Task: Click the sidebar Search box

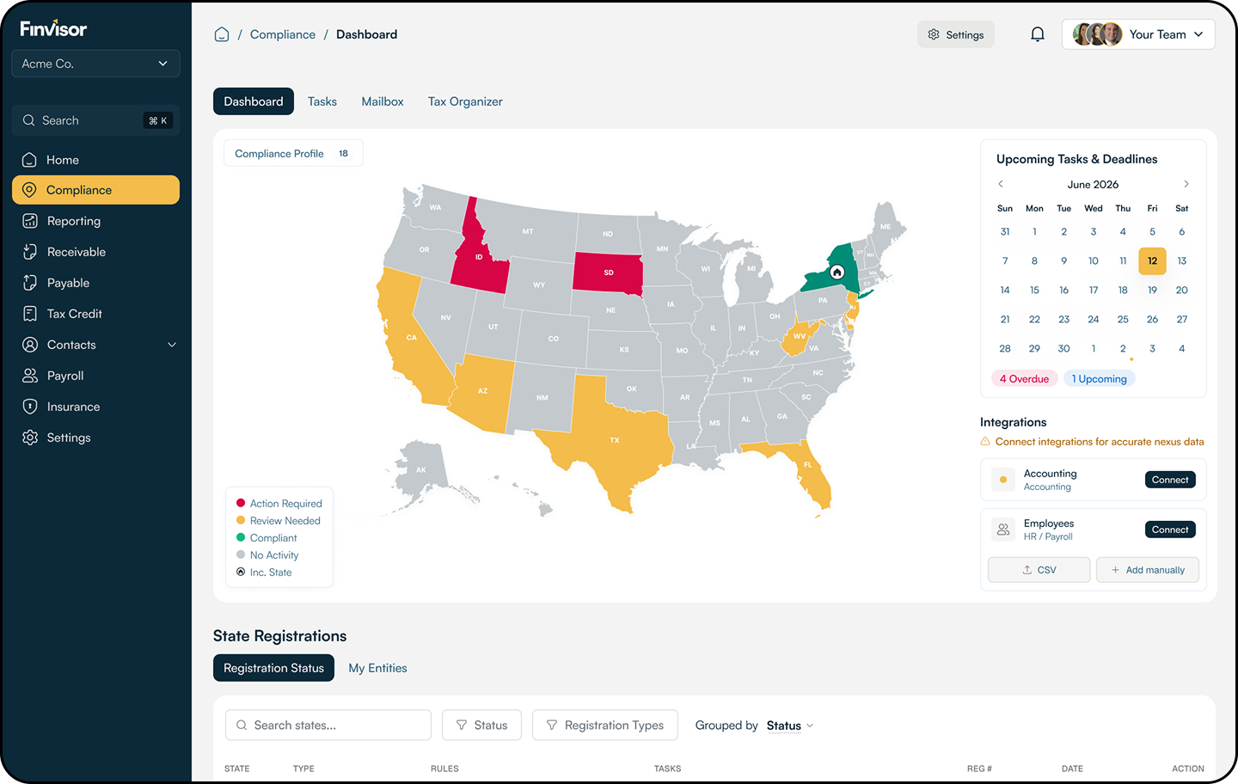Action: 95,120
